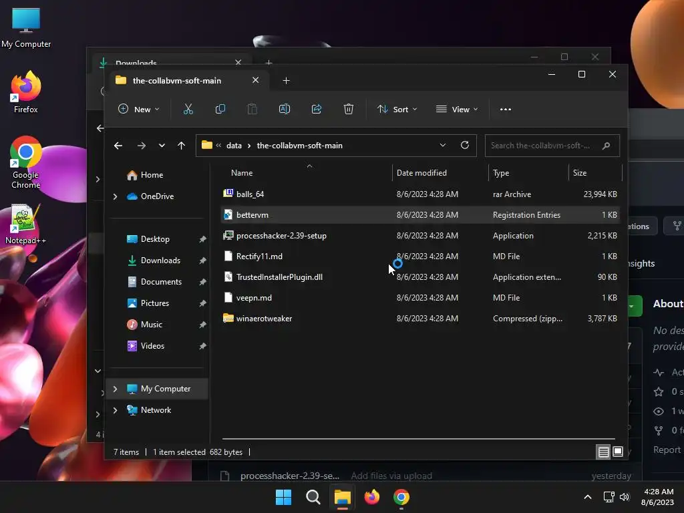Switch to details view layout icon
Screen dimensions: 684x513
click(x=603, y=452)
